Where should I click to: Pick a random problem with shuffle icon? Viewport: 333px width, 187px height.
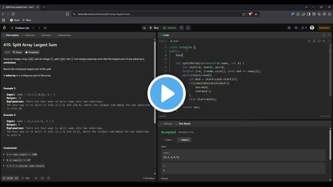point(45,28)
